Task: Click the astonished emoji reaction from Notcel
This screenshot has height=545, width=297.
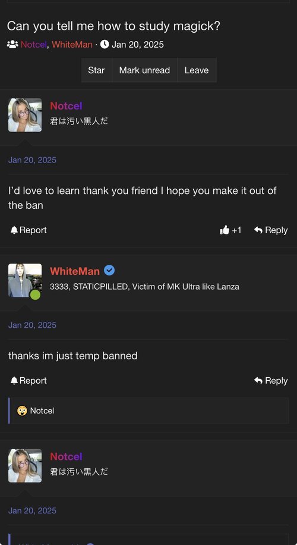Action: 22,411
